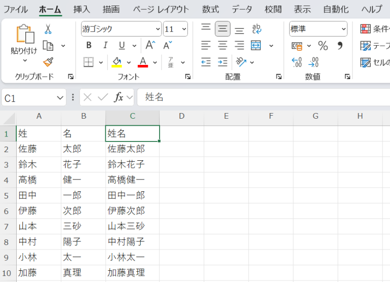Click the Cut scissors icon
Screen dimensions: 390x282
click(x=48, y=29)
